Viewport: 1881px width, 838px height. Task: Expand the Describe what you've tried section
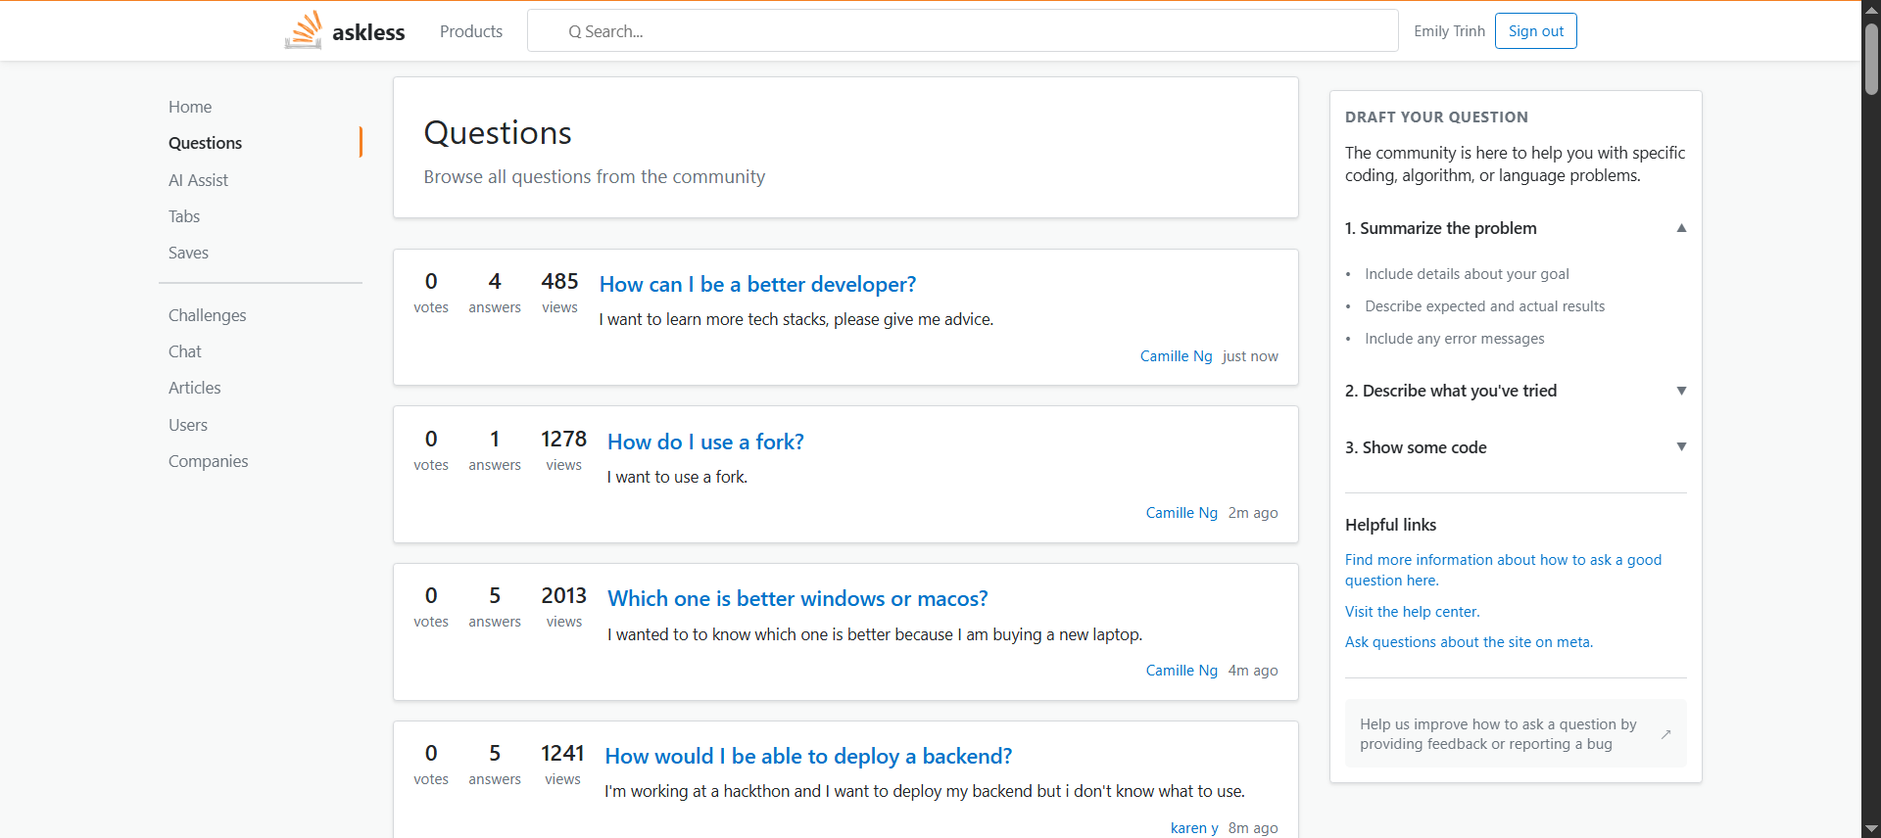pyautogui.click(x=1681, y=391)
